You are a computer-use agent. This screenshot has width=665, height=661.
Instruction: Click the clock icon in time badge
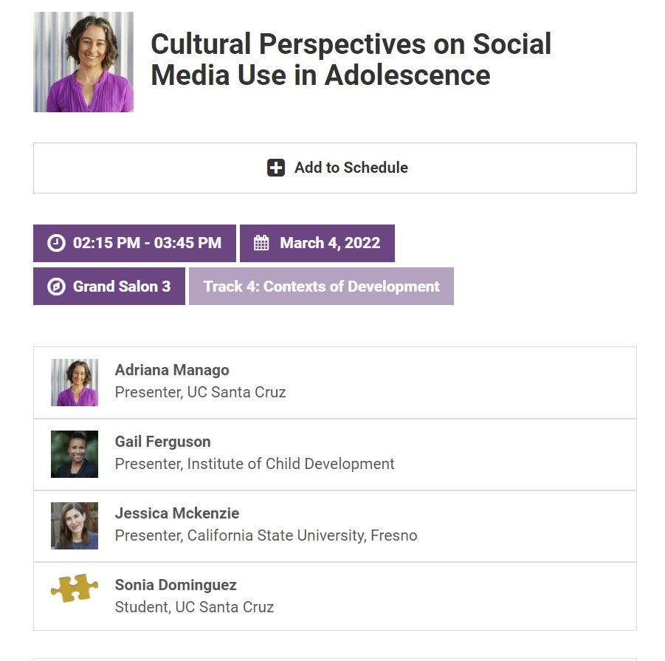point(56,243)
